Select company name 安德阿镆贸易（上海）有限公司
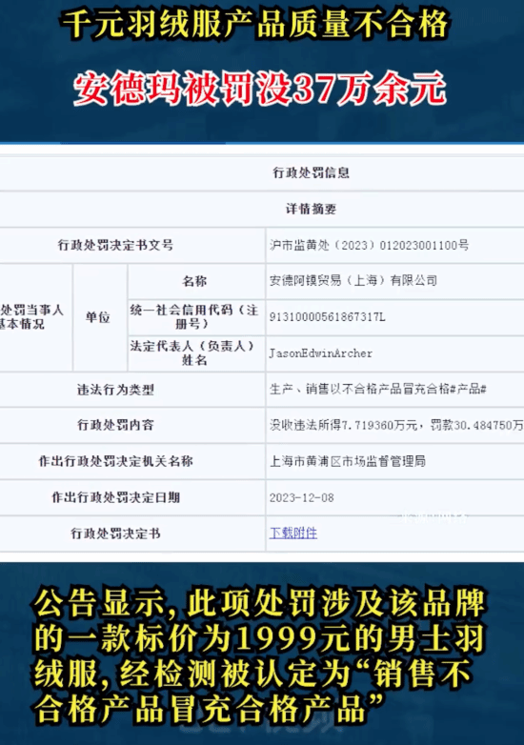Viewport: 524px width, 745px height. point(353,280)
